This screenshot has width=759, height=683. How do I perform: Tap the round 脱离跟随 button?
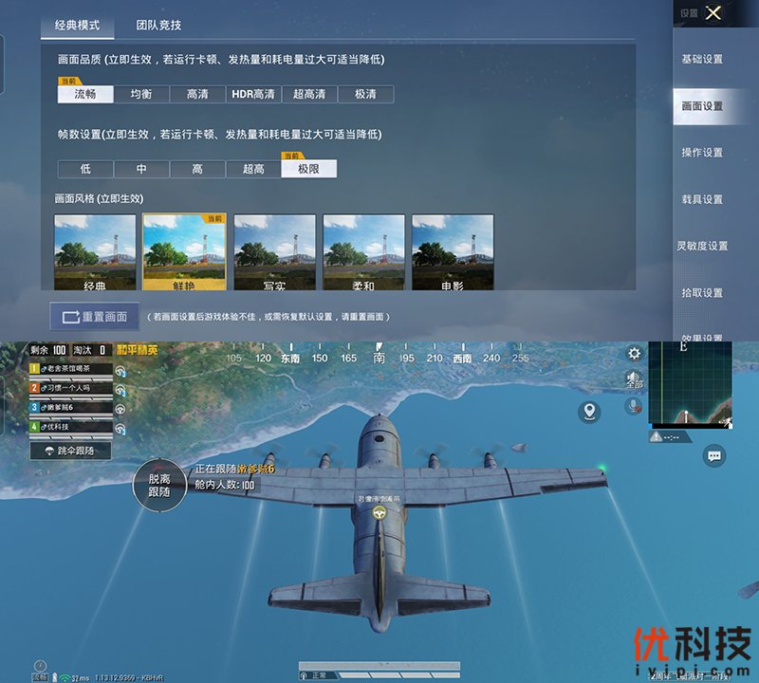158,484
